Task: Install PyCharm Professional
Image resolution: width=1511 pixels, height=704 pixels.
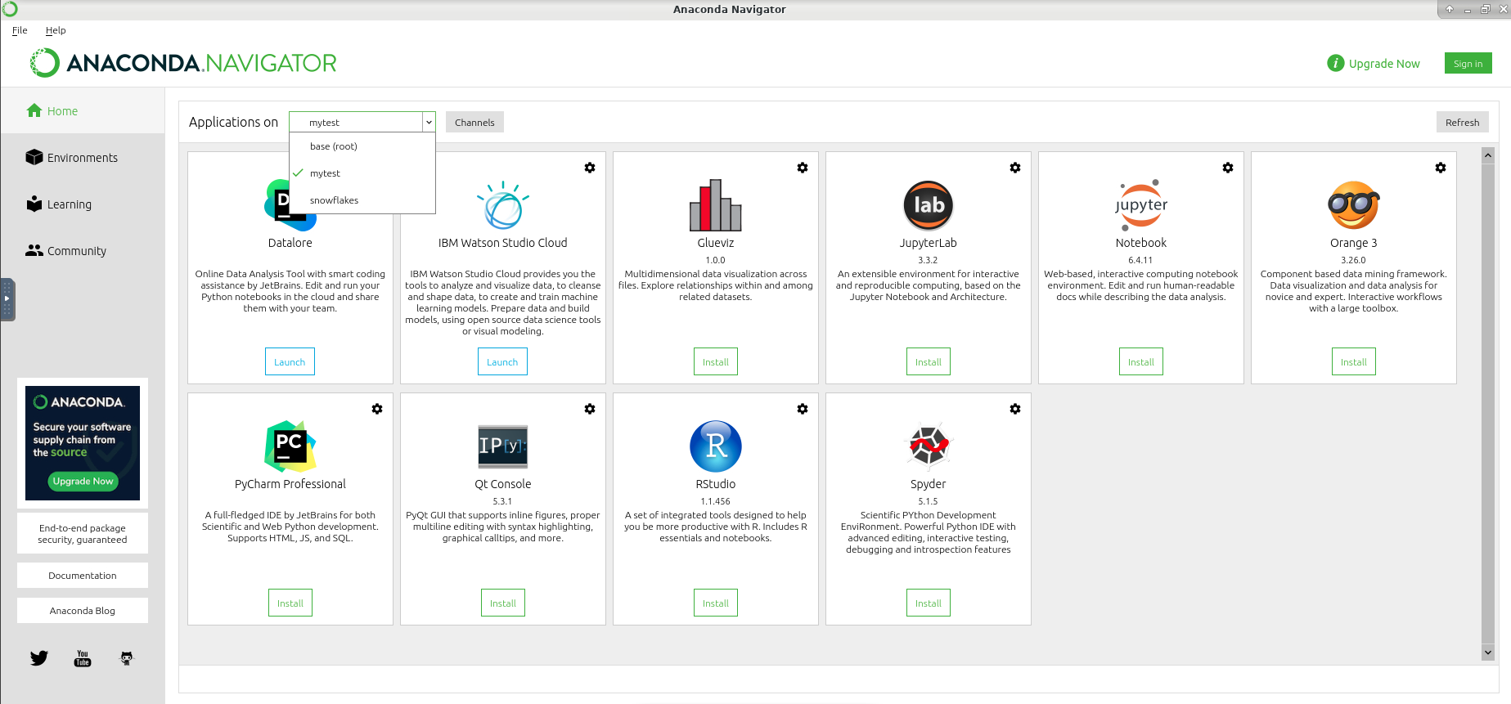Action: 290,603
